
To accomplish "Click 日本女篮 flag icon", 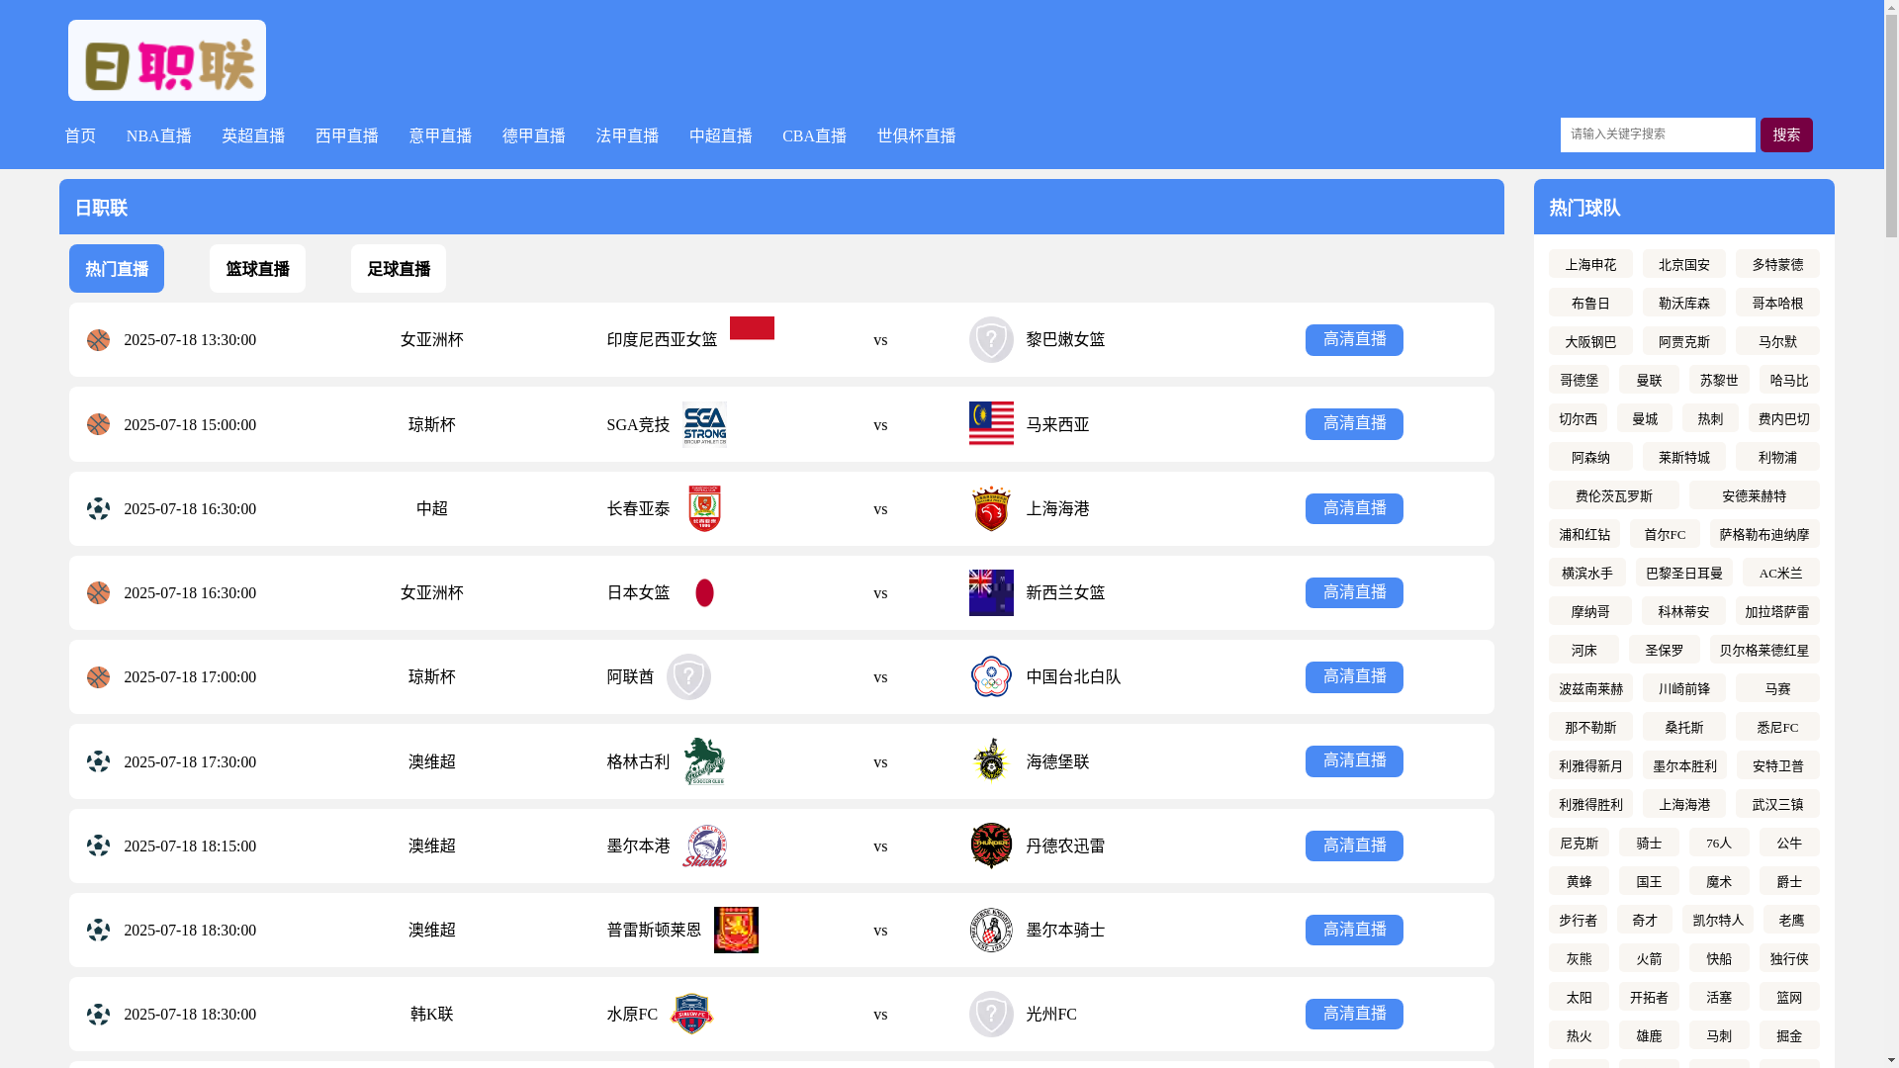I will 704,592.
